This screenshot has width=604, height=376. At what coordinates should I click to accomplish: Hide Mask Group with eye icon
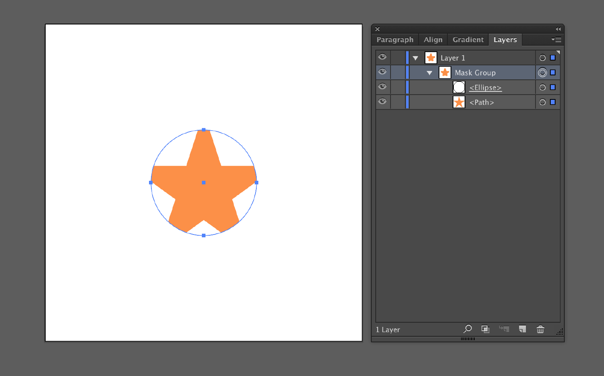(x=383, y=72)
